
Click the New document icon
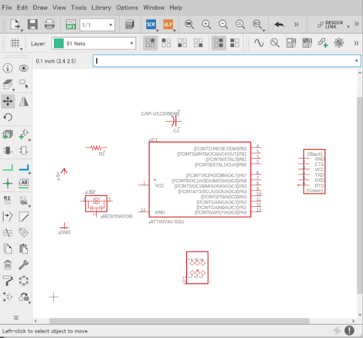[15, 24]
